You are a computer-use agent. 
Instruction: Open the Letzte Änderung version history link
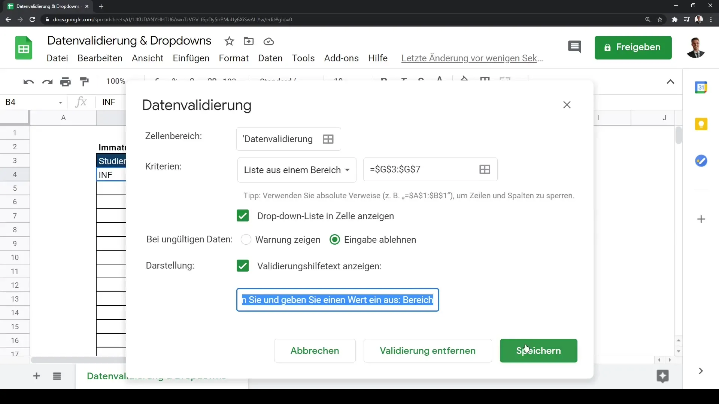(x=472, y=58)
